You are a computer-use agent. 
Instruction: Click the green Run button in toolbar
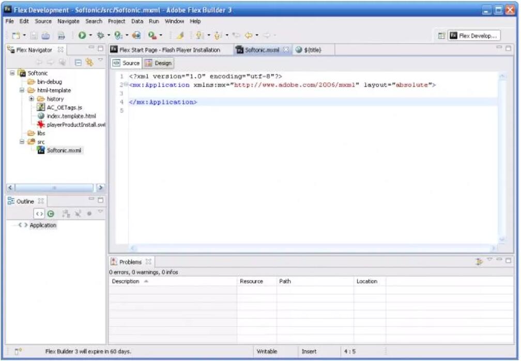pyautogui.click(x=82, y=36)
